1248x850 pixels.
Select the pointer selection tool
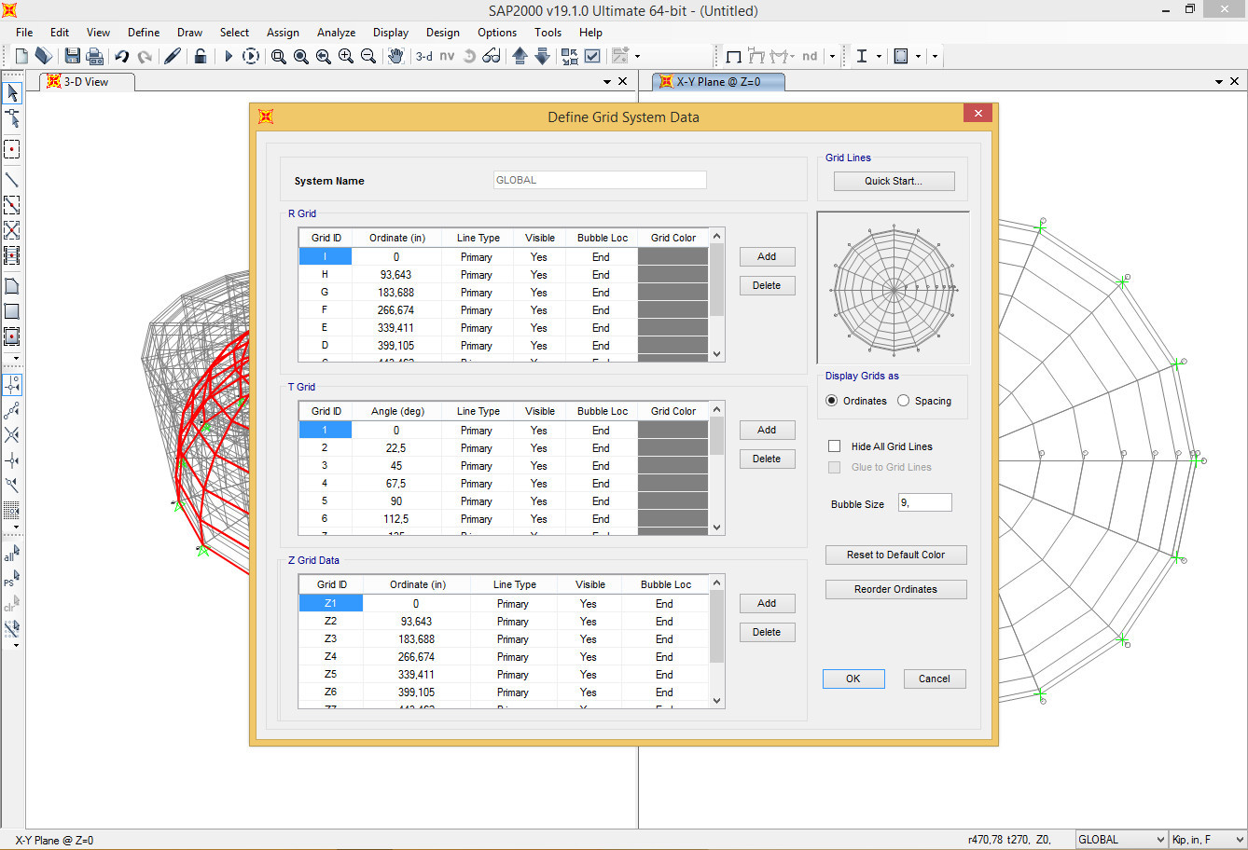[12, 92]
